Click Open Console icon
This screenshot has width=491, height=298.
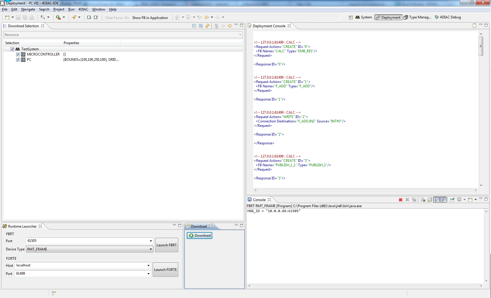coord(470,200)
